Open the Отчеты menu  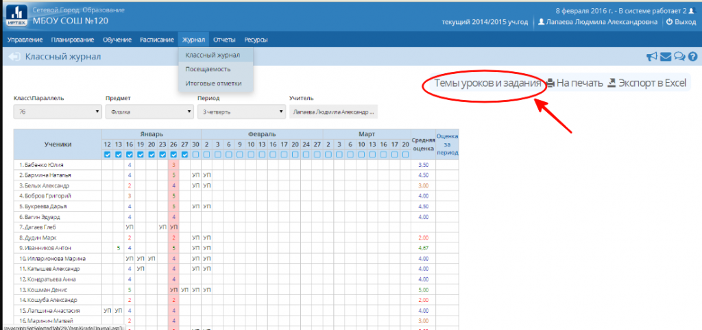(223, 40)
